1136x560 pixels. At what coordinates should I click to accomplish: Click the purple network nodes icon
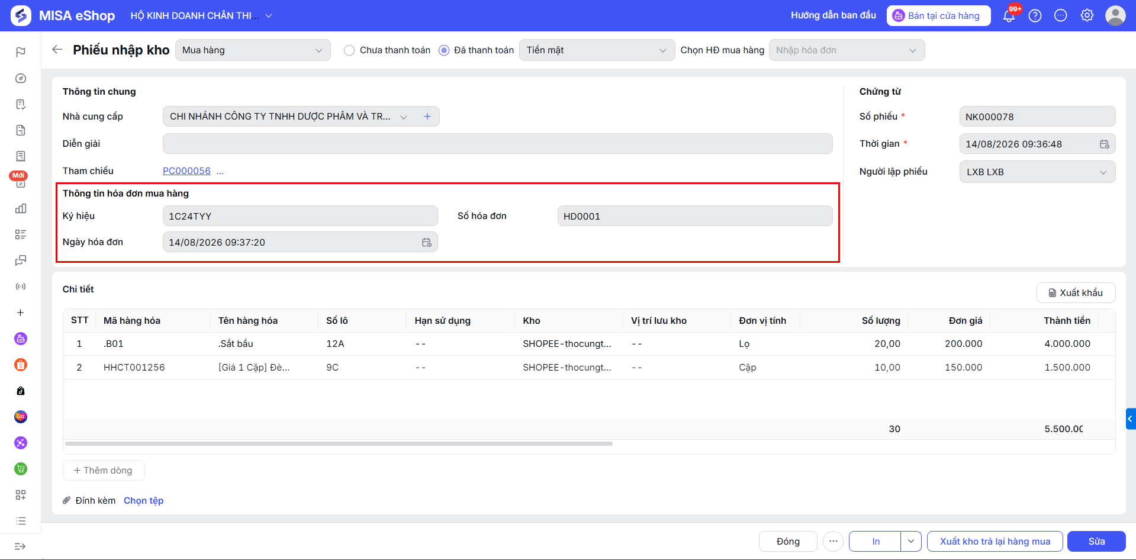[21, 443]
